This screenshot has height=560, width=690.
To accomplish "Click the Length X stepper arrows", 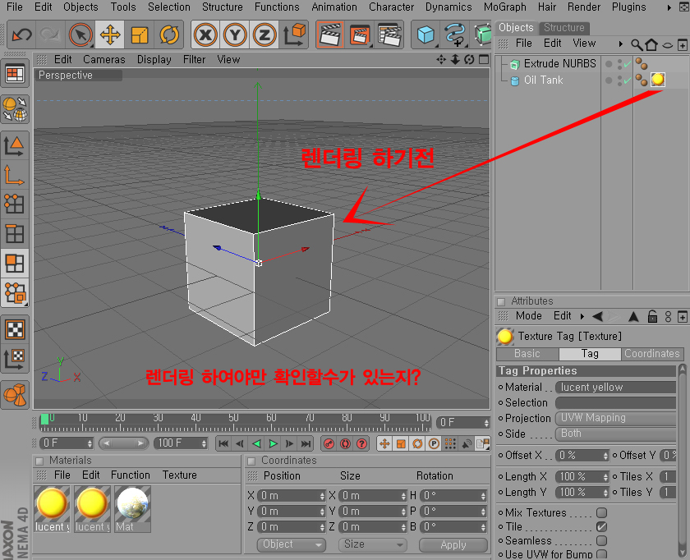I will (x=605, y=477).
